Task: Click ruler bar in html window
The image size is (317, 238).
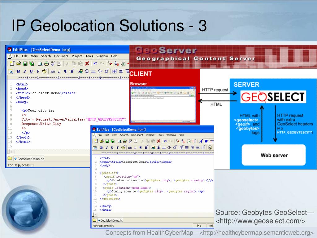Action: [x=153, y=153]
